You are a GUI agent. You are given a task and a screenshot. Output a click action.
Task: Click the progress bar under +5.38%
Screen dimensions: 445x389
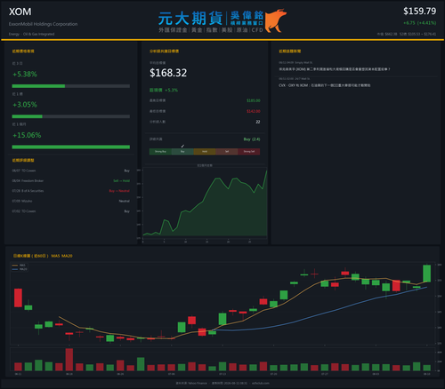[71, 86]
